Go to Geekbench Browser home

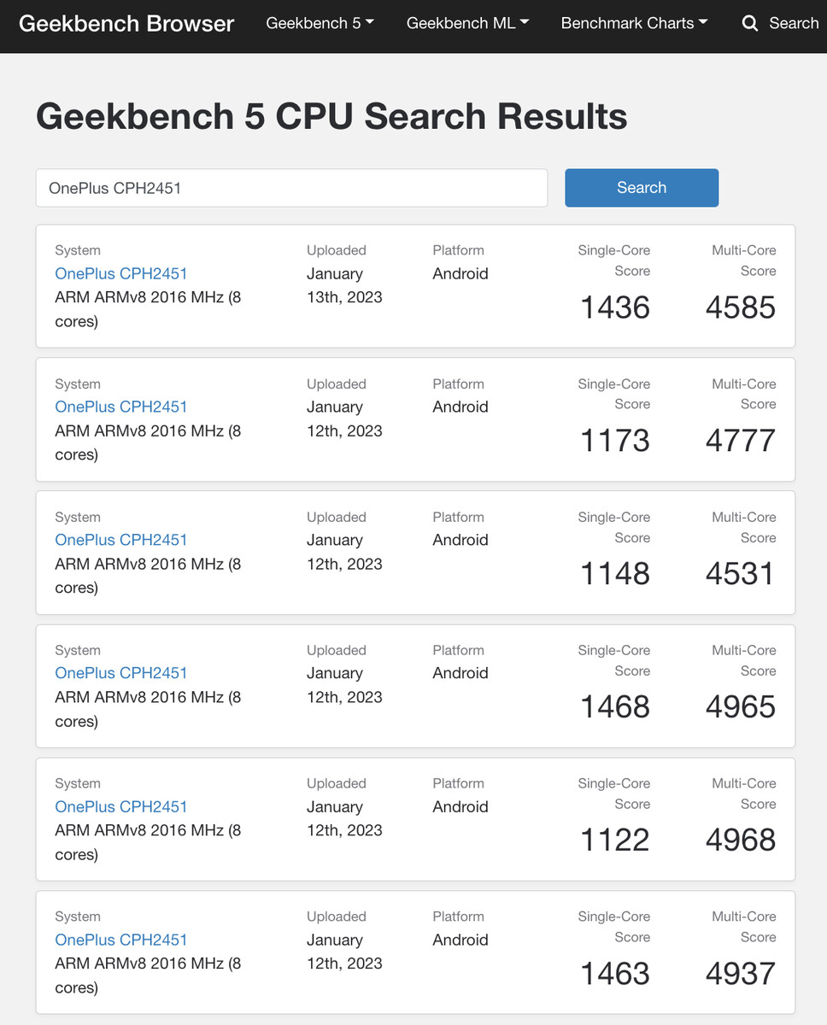click(126, 24)
